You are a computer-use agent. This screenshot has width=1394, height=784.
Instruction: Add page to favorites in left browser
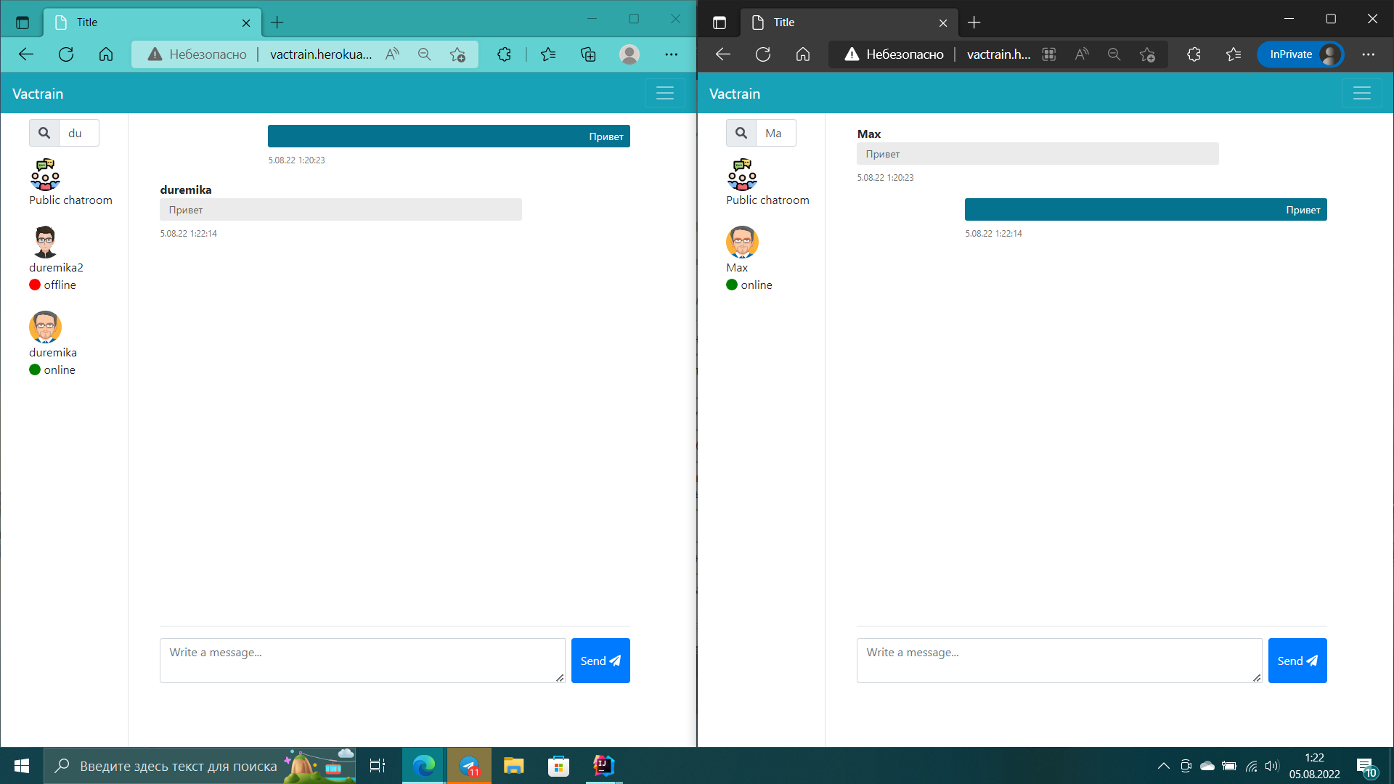(457, 54)
